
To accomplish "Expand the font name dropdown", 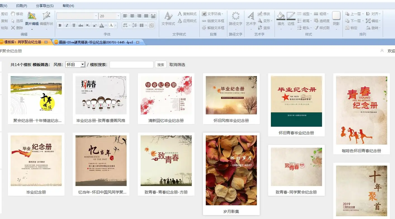I will point(96,16).
